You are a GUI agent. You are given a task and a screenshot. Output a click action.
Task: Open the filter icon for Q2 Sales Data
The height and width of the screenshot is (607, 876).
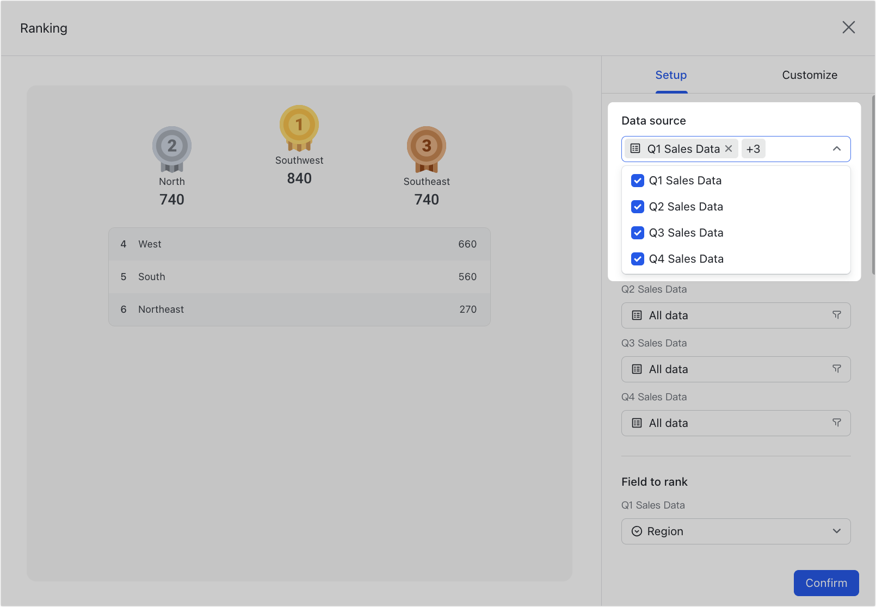(x=837, y=315)
